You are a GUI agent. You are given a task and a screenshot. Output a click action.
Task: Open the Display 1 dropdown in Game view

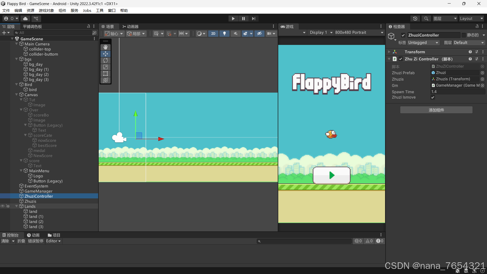[x=320, y=32]
